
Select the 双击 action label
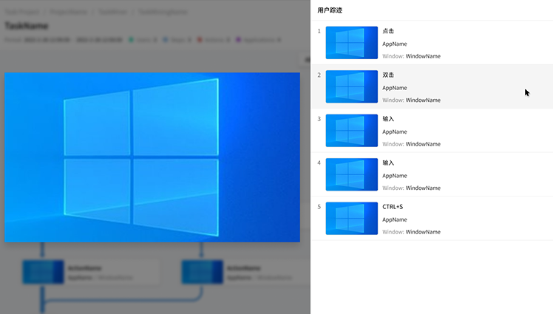tap(388, 75)
